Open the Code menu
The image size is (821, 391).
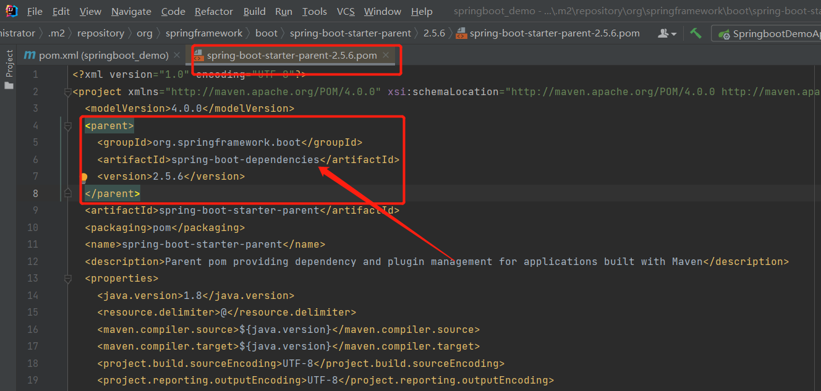click(173, 12)
